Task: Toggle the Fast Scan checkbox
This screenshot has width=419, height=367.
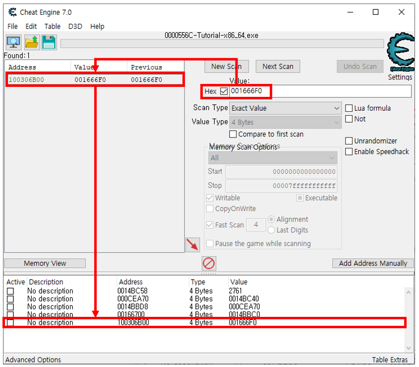Action: [210, 225]
